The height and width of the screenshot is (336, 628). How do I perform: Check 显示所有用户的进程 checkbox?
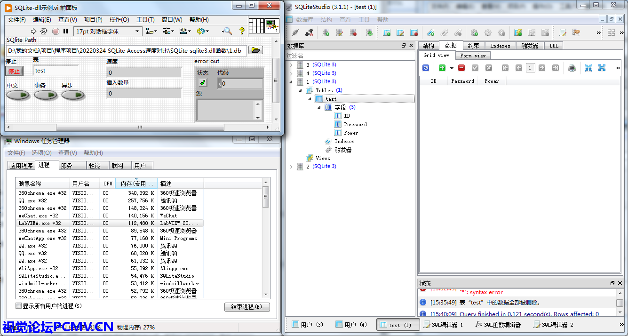[19, 306]
